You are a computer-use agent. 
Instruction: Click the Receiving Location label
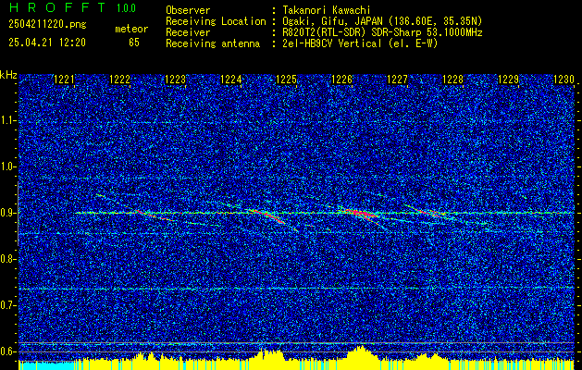pyautogui.click(x=216, y=21)
